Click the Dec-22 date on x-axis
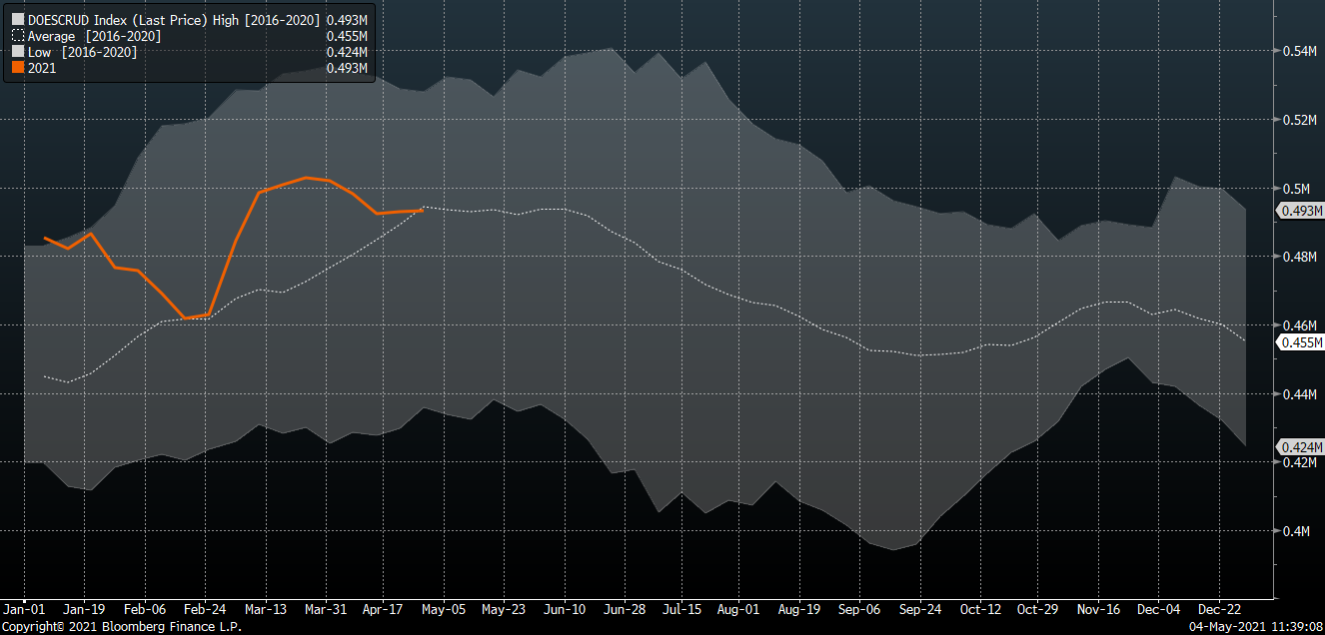This screenshot has width=1325, height=635. (x=1219, y=608)
